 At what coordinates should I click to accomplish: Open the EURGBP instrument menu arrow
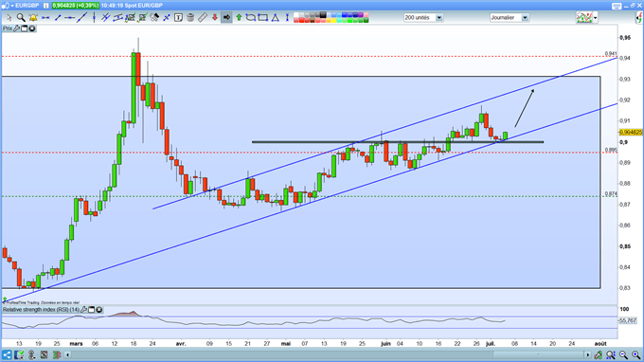click(x=12, y=6)
